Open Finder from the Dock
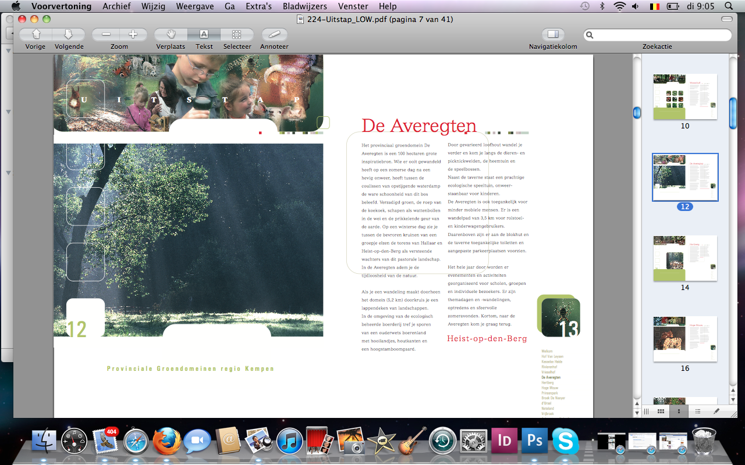Image resolution: width=745 pixels, height=465 pixels. click(x=44, y=442)
